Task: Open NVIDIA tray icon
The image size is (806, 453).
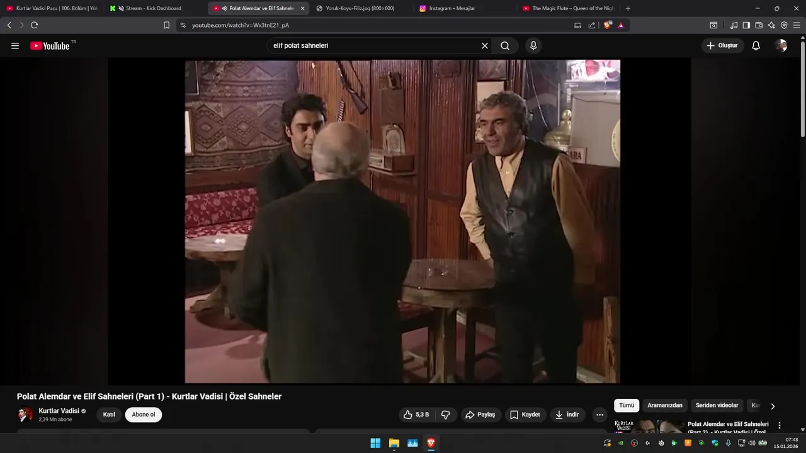Action: [x=621, y=443]
